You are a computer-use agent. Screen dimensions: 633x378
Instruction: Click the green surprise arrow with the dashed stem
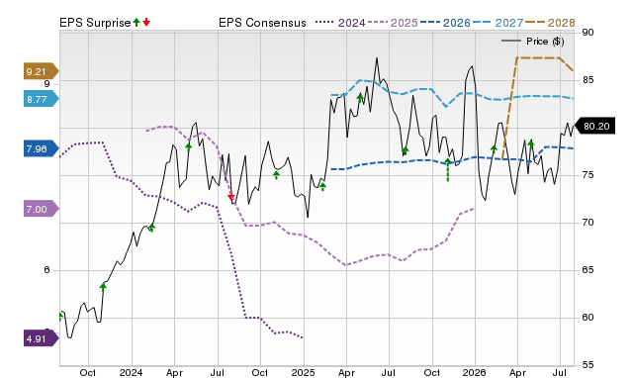[x=448, y=170]
